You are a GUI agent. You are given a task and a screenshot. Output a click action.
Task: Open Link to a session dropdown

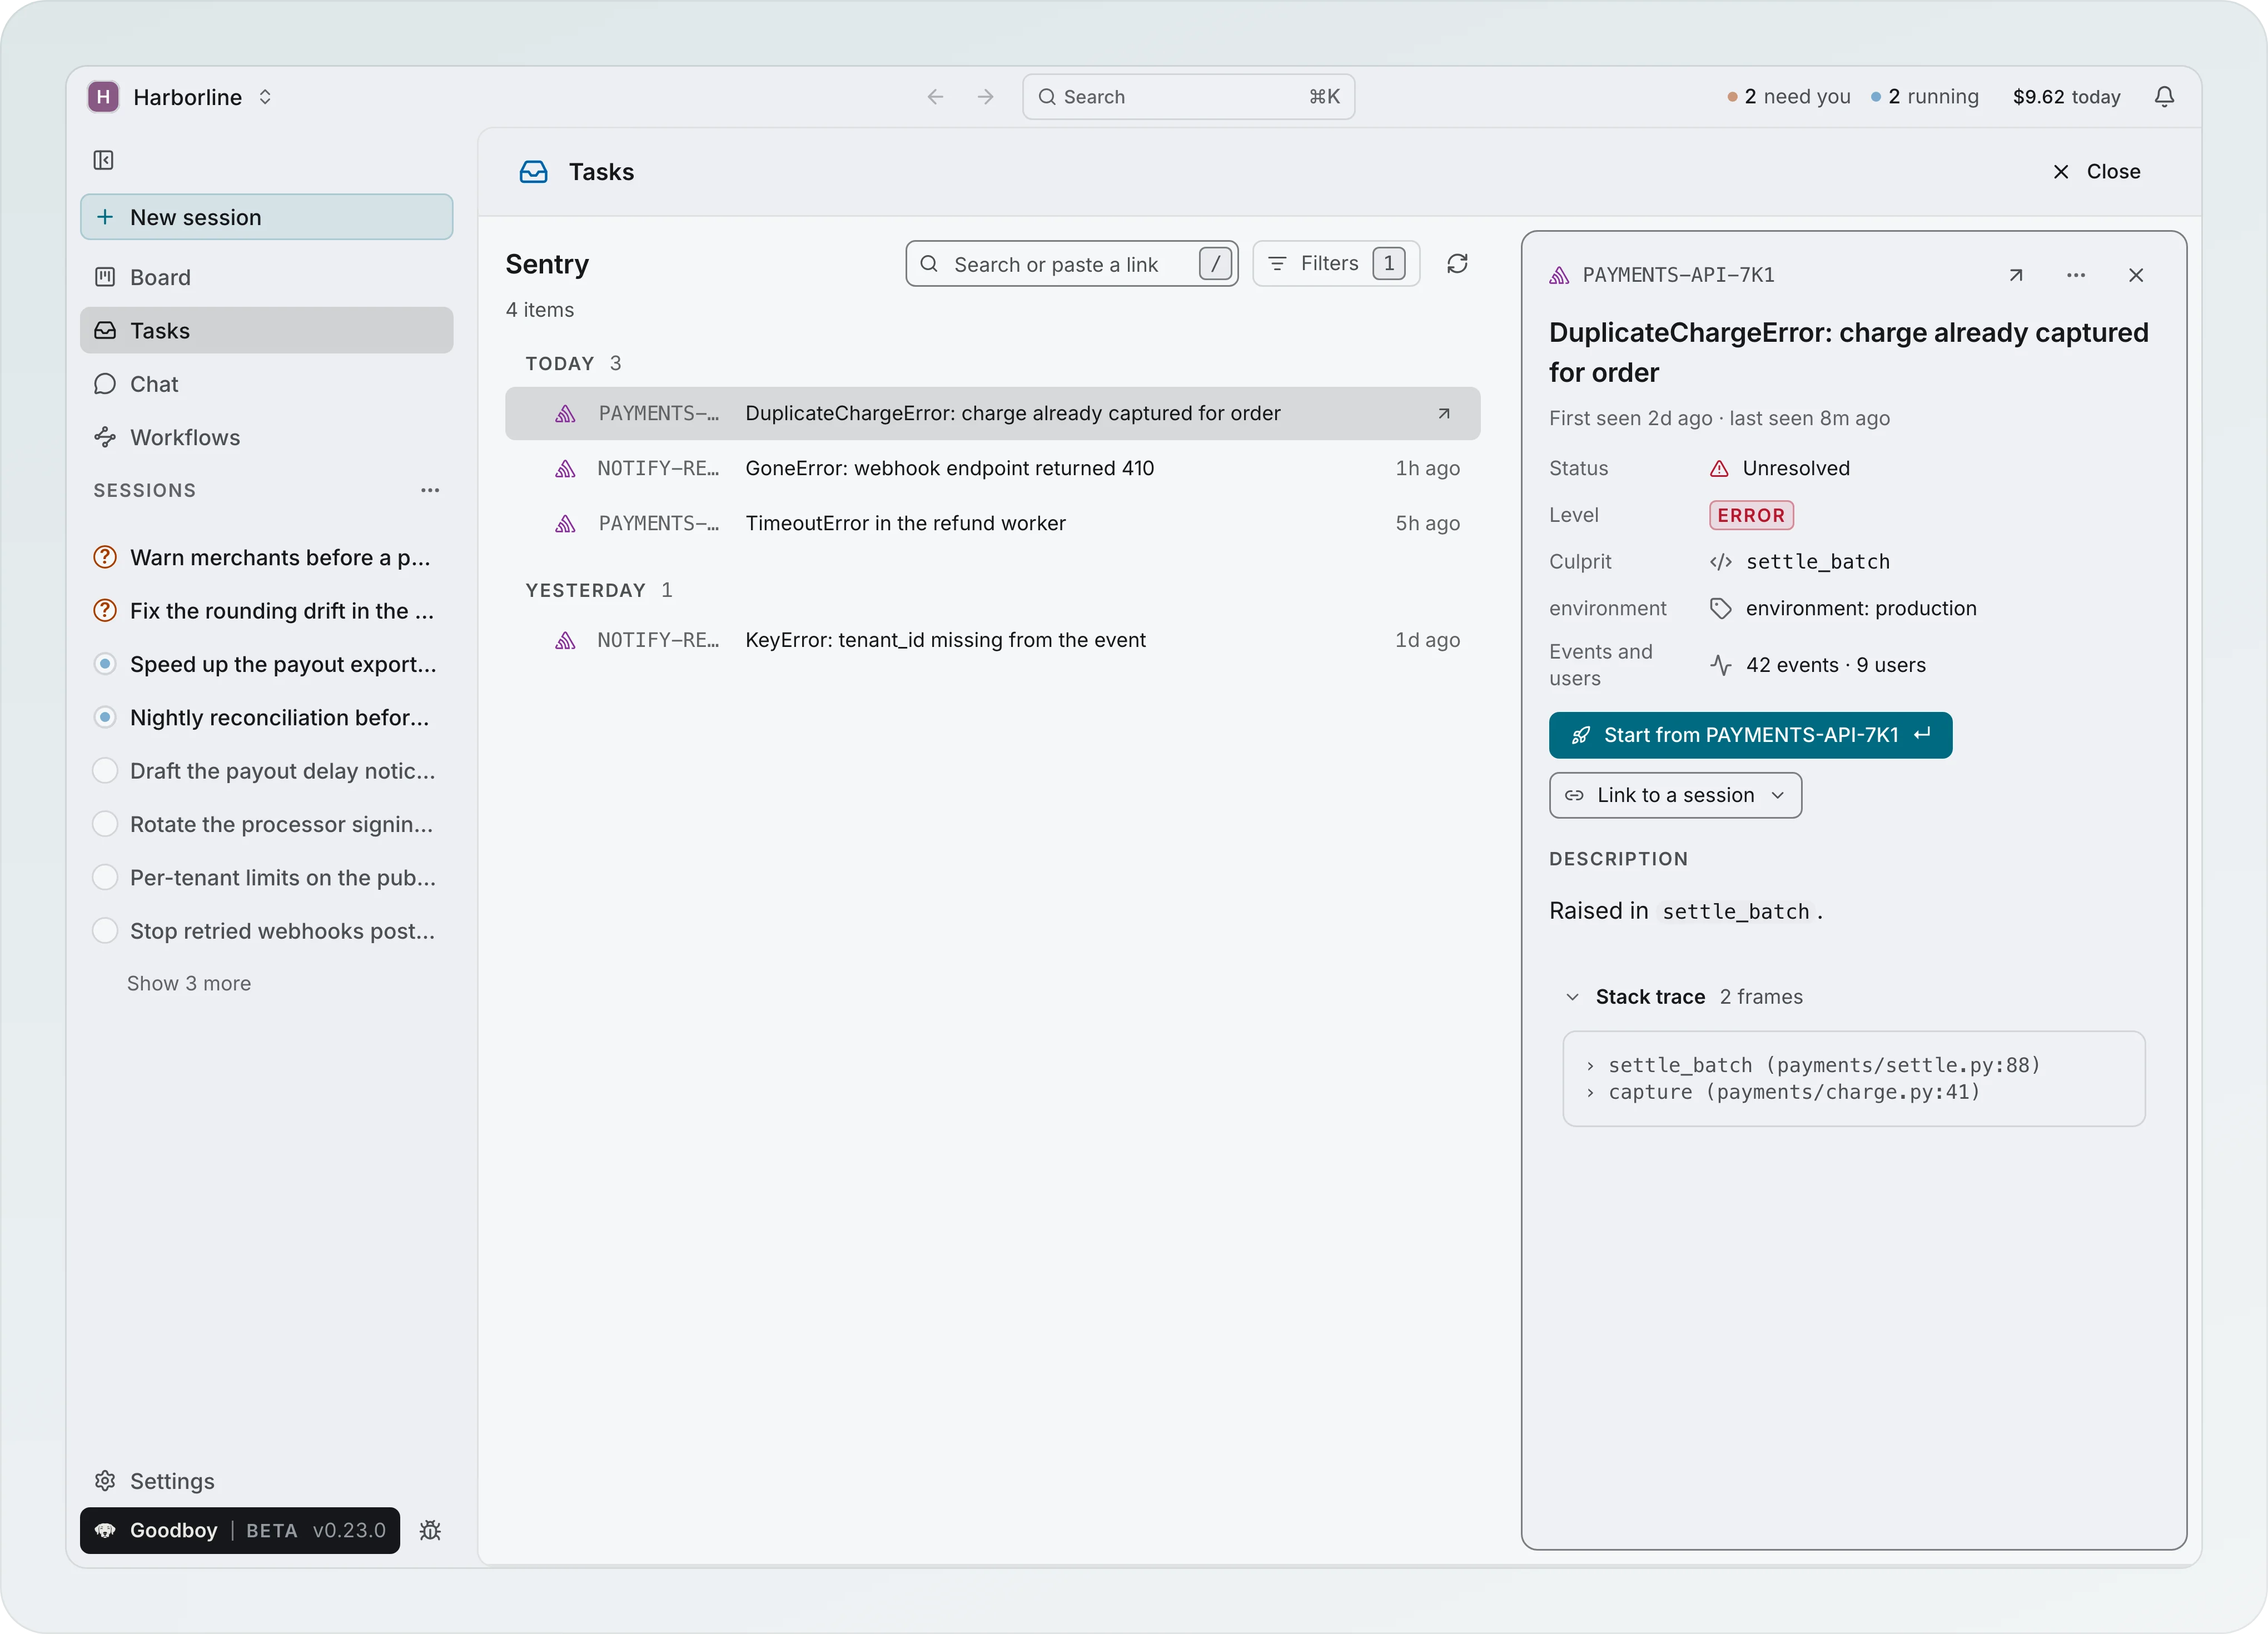[1675, 795]
